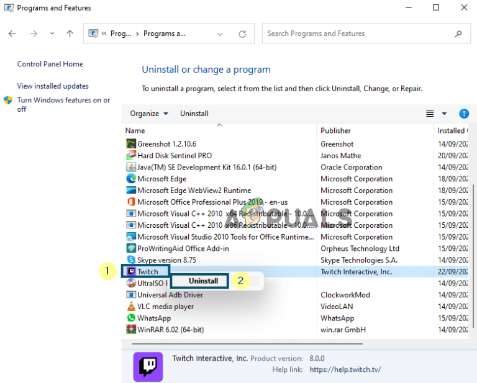This screenshot has width=477, height=383.
Task: Click the Programs breadcrumb in address bar
Action: click(120, 34)
